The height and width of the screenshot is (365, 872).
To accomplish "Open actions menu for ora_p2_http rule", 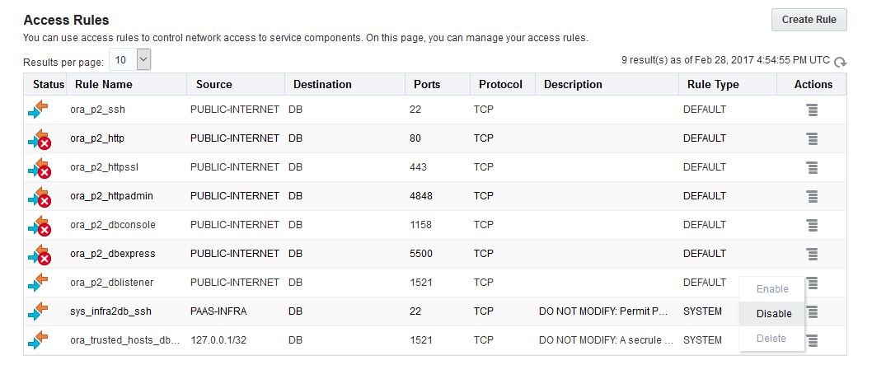I will pos(812,138).
